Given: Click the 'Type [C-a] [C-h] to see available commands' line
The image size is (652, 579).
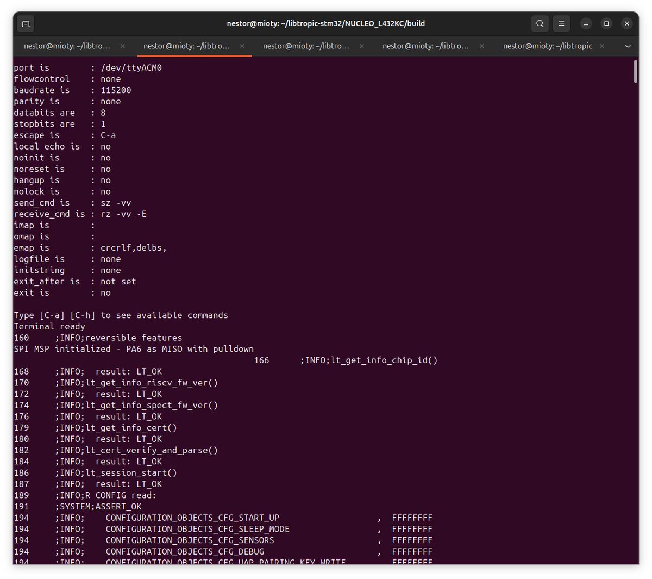Looking at the screenshot, I should coord(121,315).
